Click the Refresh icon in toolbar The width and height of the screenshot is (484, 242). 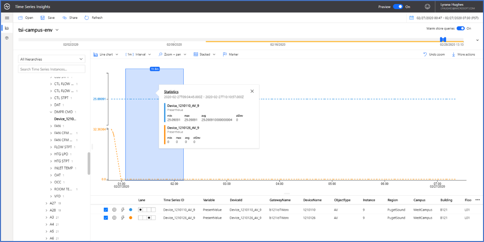[x=87, y=18]
